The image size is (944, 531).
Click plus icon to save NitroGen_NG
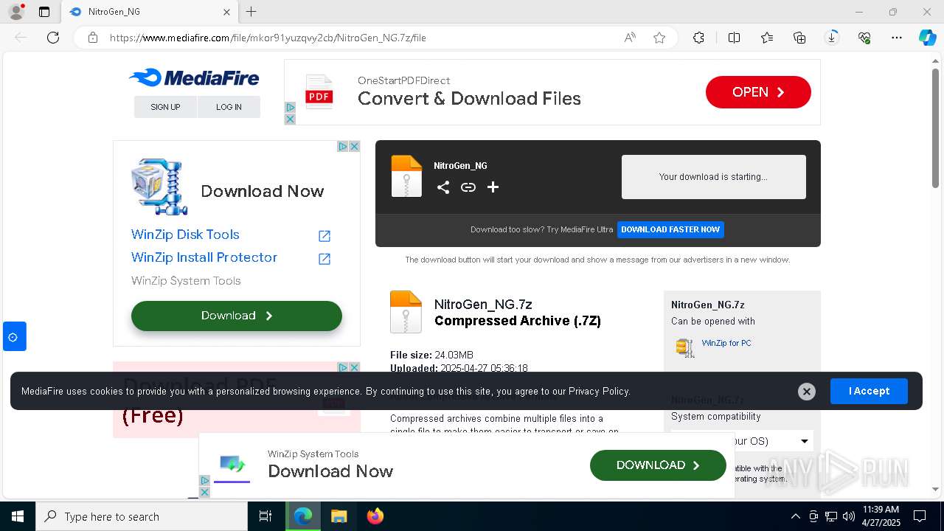[x=493, y=187]
